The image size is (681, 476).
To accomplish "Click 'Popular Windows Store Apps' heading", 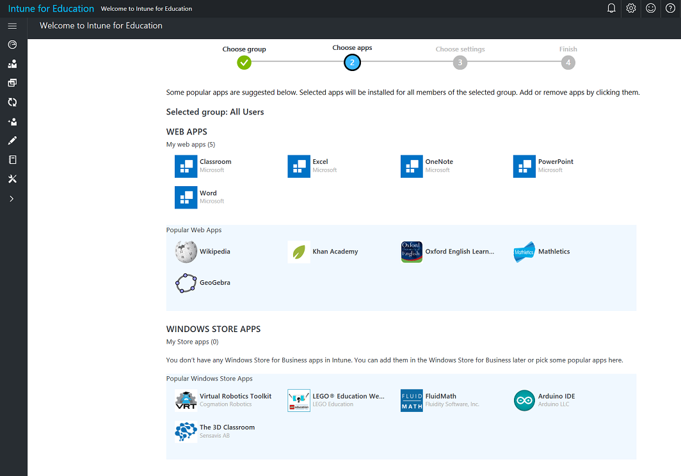I will pyautogui.click(x=209, y=379).
